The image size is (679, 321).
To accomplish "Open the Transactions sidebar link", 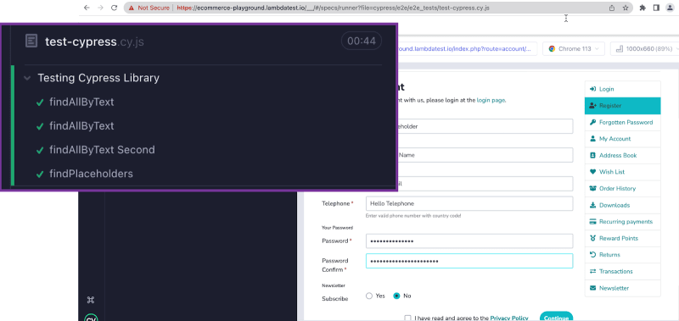I will pyautogui.click(x=622, y=271).
